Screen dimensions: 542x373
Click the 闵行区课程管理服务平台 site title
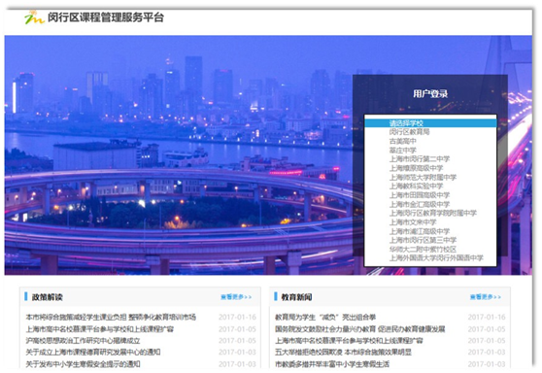click(x=106, y=17)
